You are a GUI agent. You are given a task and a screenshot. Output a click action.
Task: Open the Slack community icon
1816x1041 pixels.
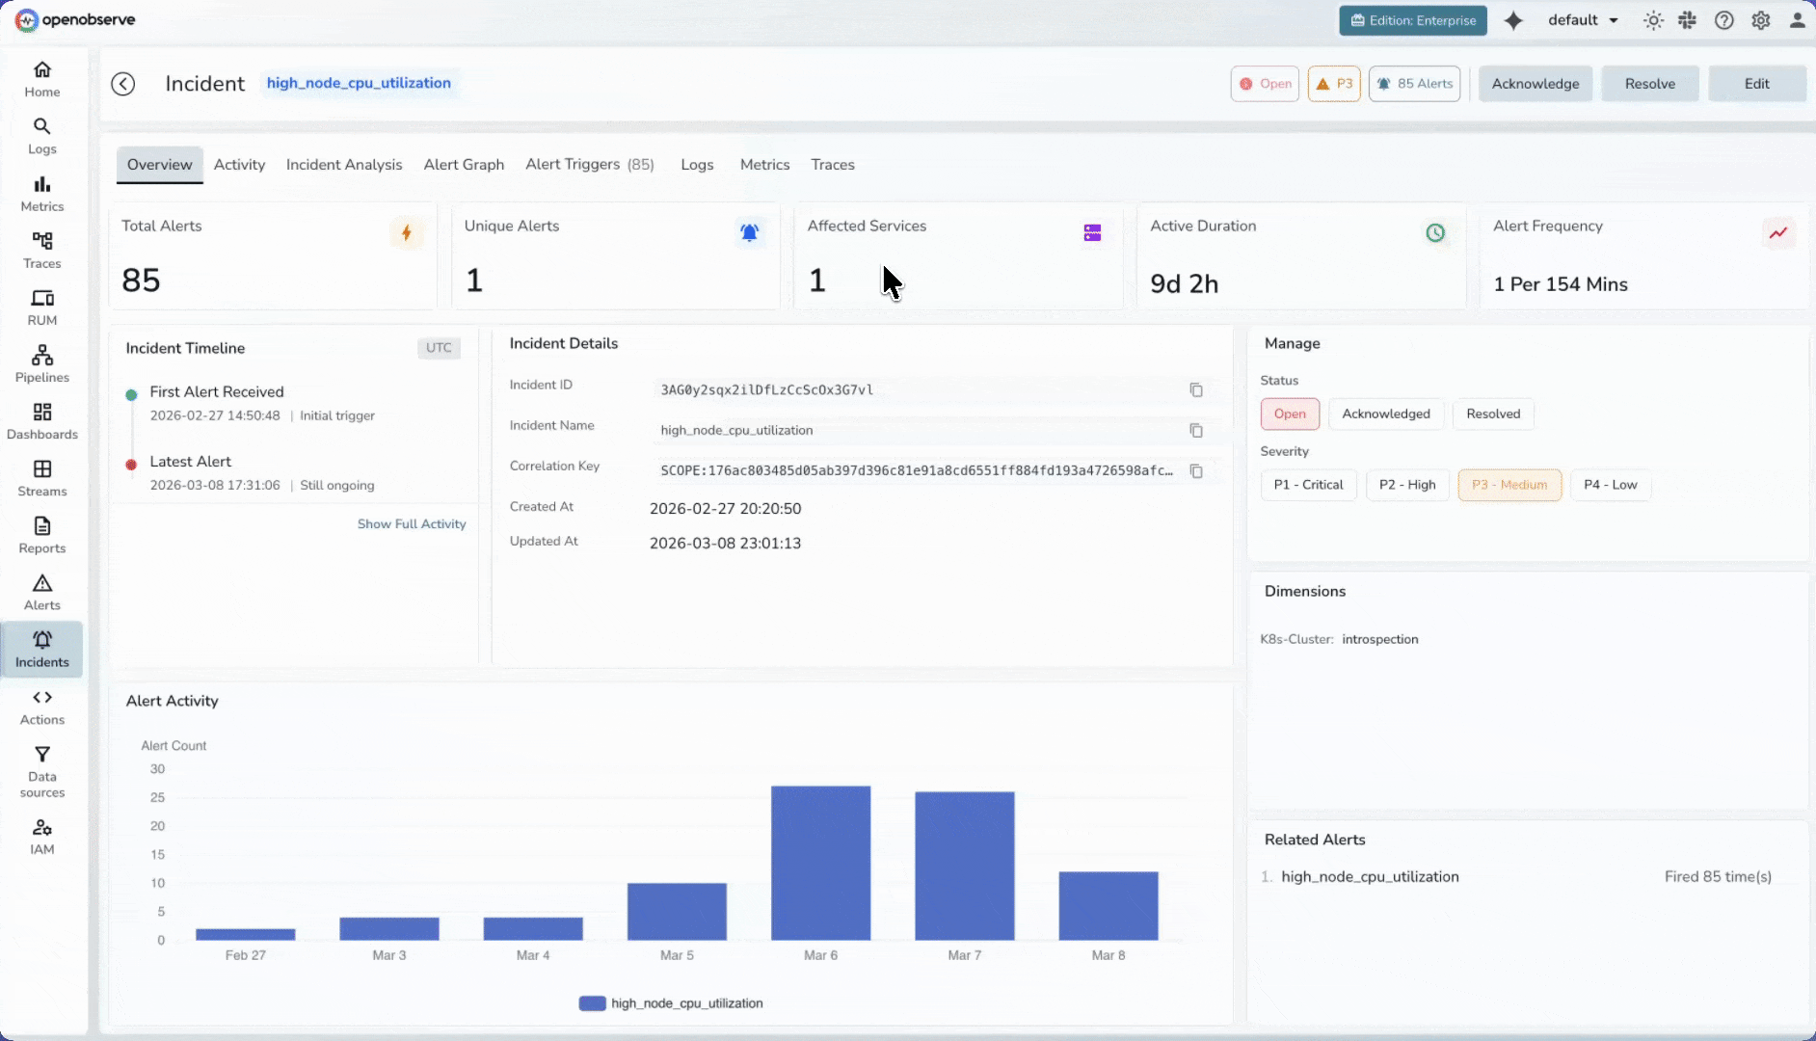pyautogui.click(x=1687, y=20)
